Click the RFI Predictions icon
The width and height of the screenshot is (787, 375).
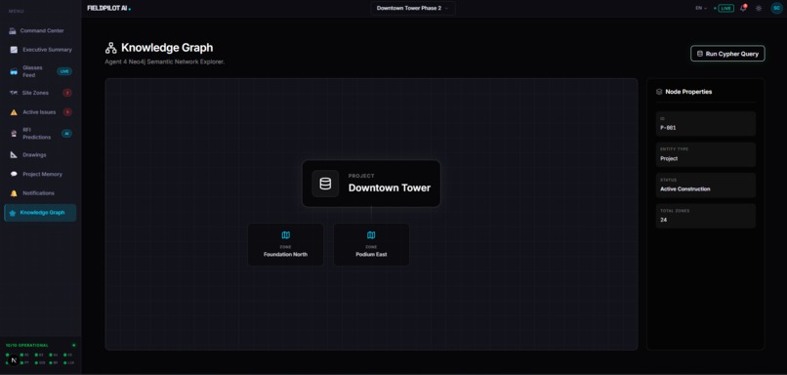pyautogui.click(x=14, y=134)
